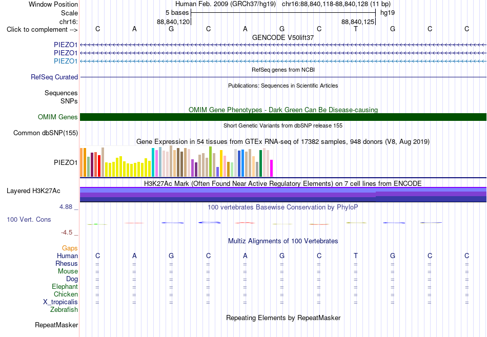The height and width of the screenshot is (337, 487).
Task: Open 'Multiz Alignments of 100 Vertebrates' title
Action: [283, 241]
